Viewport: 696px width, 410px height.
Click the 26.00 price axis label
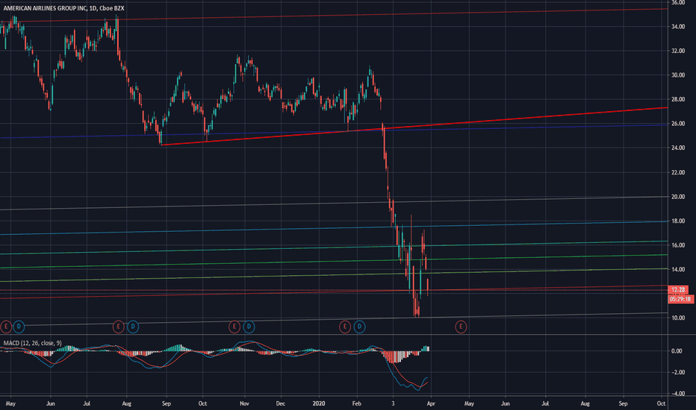point(678,124)
